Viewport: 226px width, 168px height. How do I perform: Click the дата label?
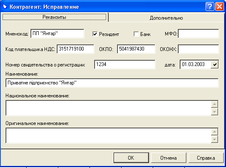(170, 65)
